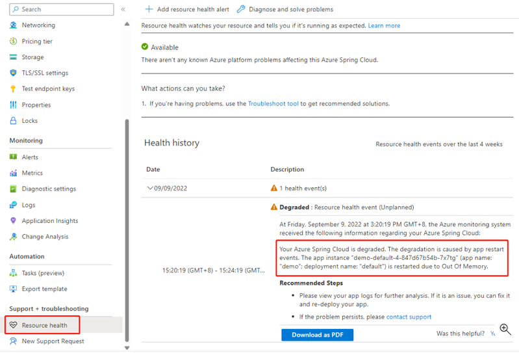Click warning icon beside 1 health event(s)
Screen dimensions: 519x353
pyautogui.click(x=274, y=188)
